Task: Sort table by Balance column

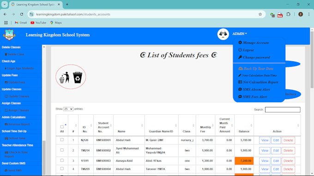Action: point(244,125)
